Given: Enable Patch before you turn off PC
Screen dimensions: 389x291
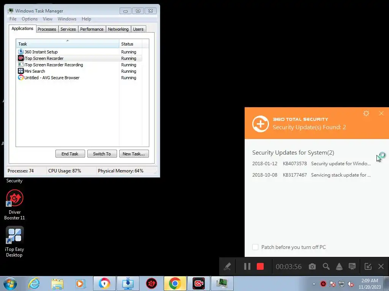Looking at the screenshot, I should pyautogui.click(x=255, y=247).
